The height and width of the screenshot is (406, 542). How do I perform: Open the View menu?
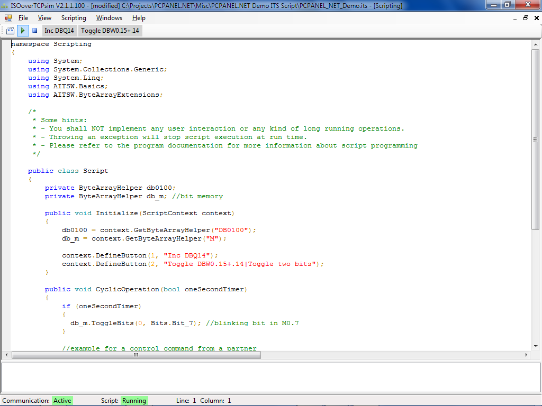(x=44, y=18)
